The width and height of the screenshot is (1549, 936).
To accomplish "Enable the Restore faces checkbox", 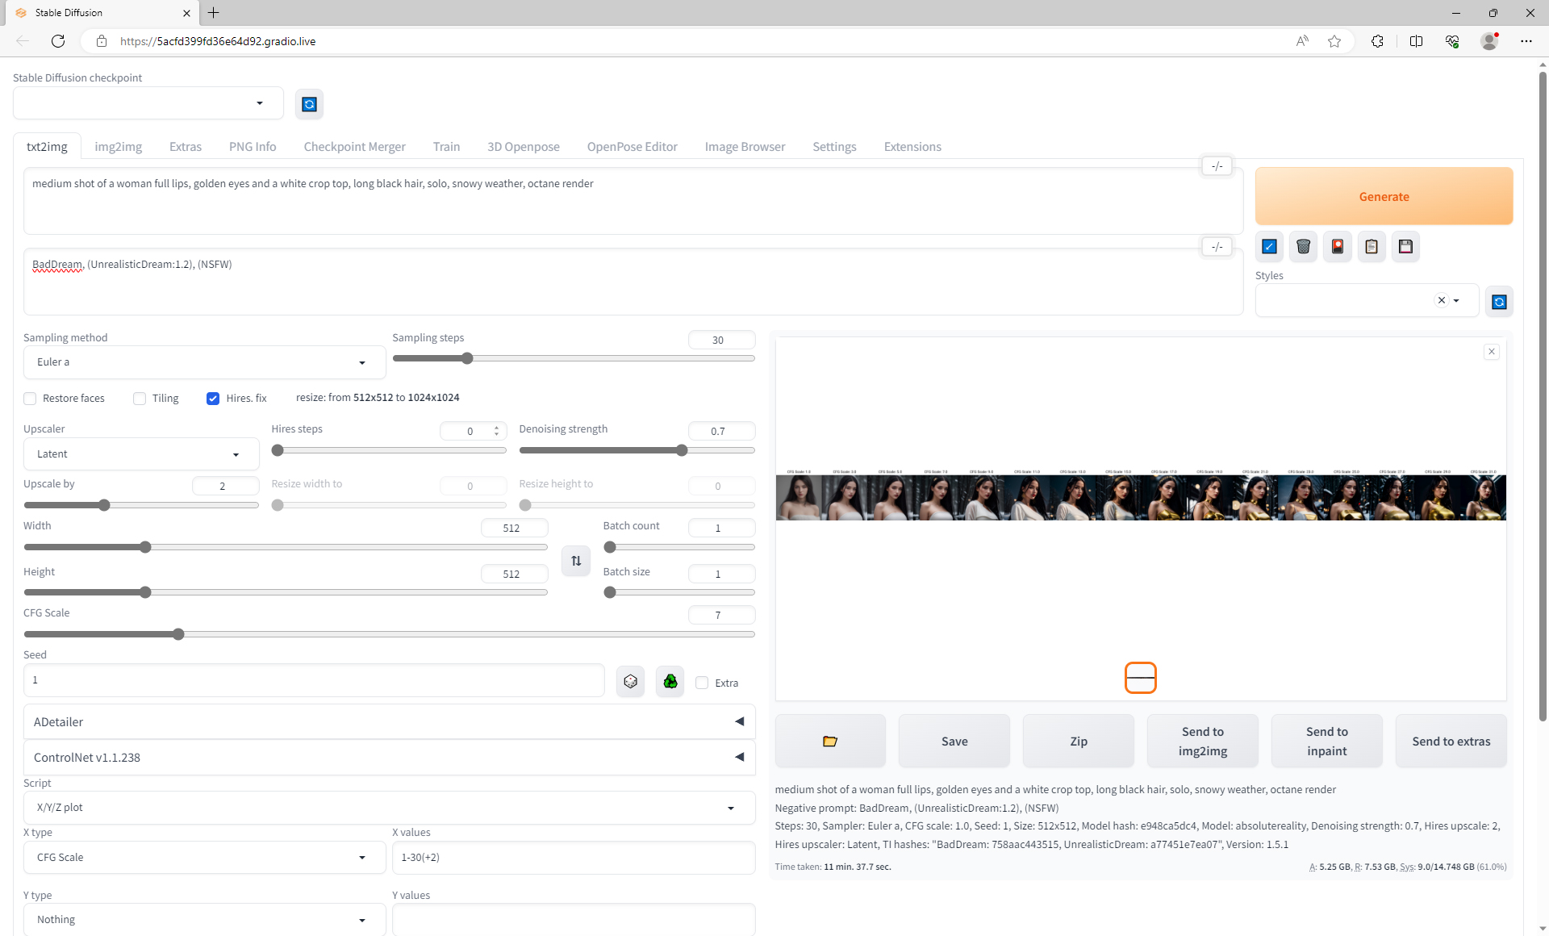I will [30, 399].
